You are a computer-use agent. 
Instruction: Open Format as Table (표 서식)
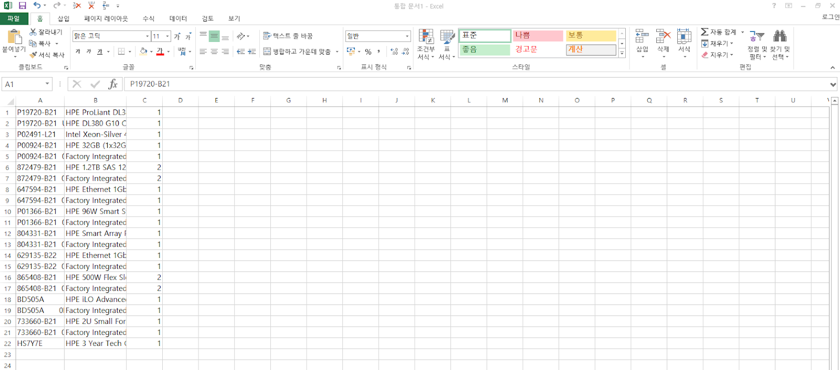447,45
